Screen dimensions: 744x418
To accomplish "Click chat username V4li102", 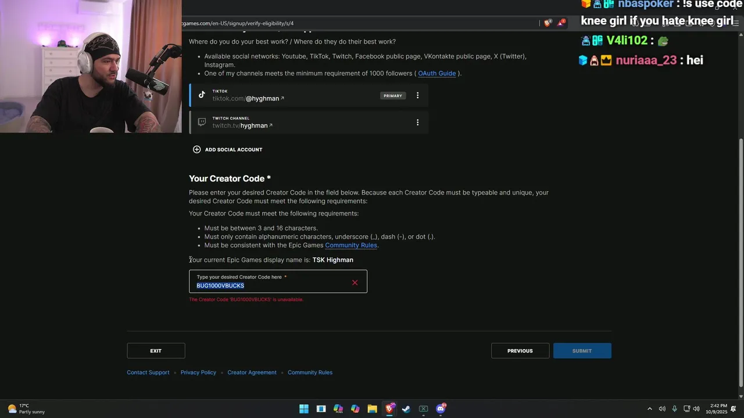I will click(627, 41).
